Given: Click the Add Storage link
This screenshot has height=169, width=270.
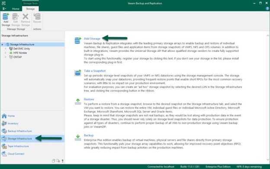Looking at the screenshot, I should pyautogui.click(x=92, y=39).
